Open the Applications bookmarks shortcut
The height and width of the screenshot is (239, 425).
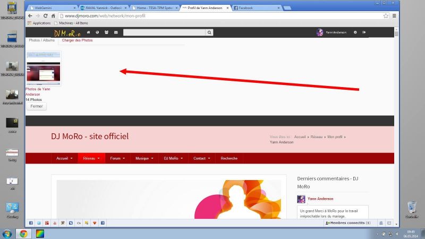click(39, 23)
